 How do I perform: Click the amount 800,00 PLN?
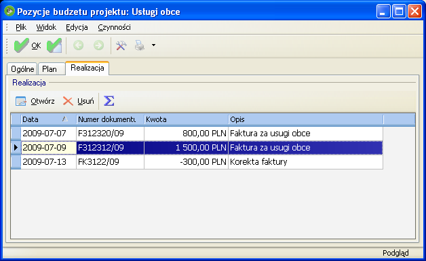point(186,134)
